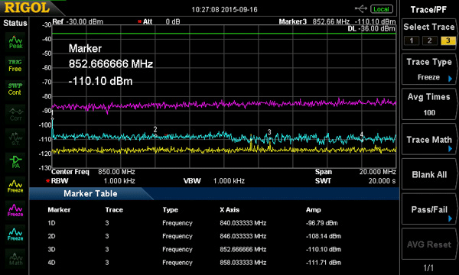Click the Peak detector status icon
The image size is (459, 275).
15,42
